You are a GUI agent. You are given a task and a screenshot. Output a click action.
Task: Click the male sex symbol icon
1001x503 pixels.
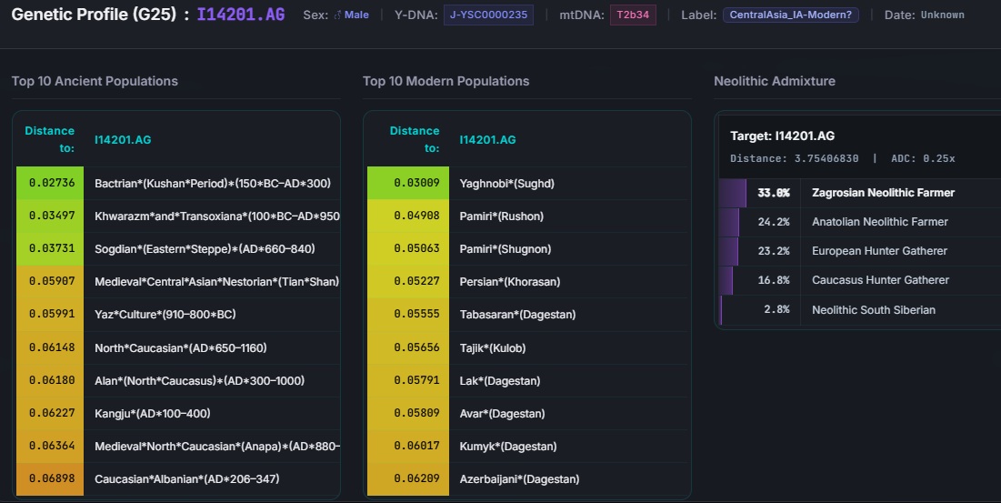coord(338,15)
